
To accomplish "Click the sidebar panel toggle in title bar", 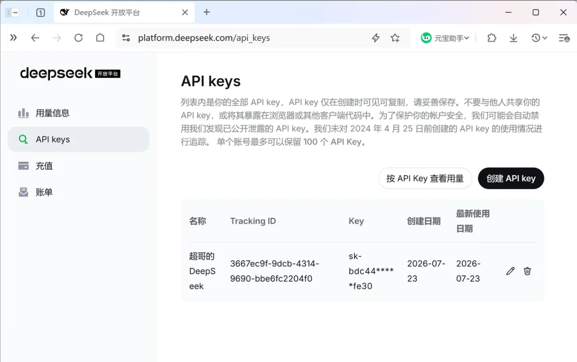I will (x=13, y=12).
